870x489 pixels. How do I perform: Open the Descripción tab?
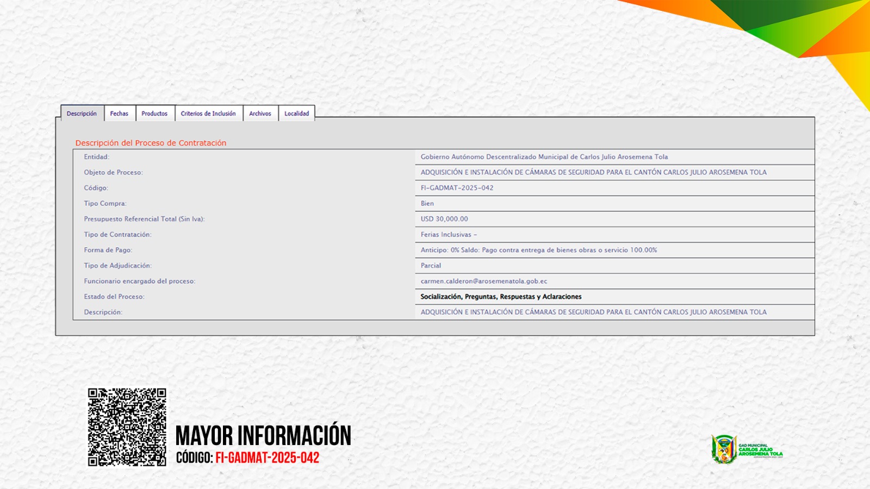82,114
